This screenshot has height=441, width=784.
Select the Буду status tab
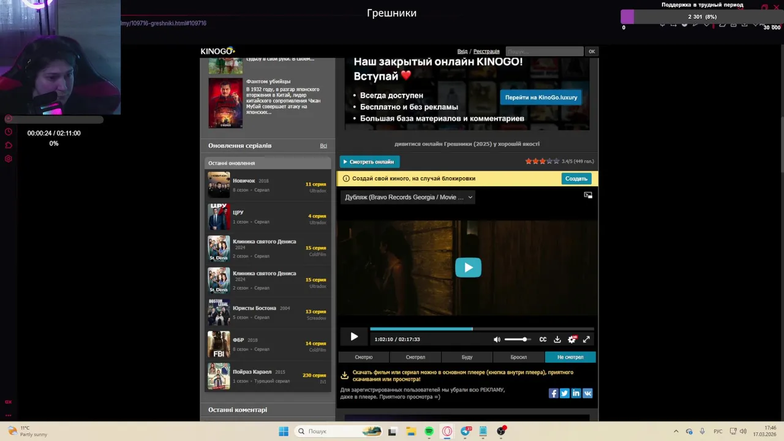pyautogui.click(x=467, y=357)
